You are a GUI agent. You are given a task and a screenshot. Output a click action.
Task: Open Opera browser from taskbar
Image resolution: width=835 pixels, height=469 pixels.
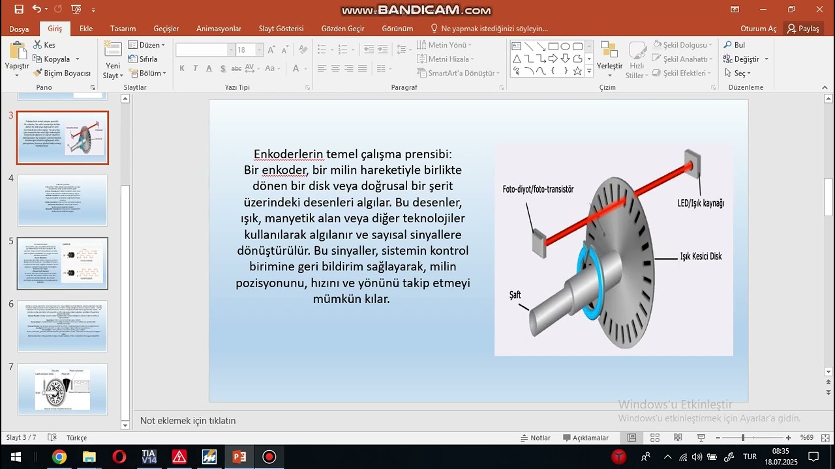119,457
